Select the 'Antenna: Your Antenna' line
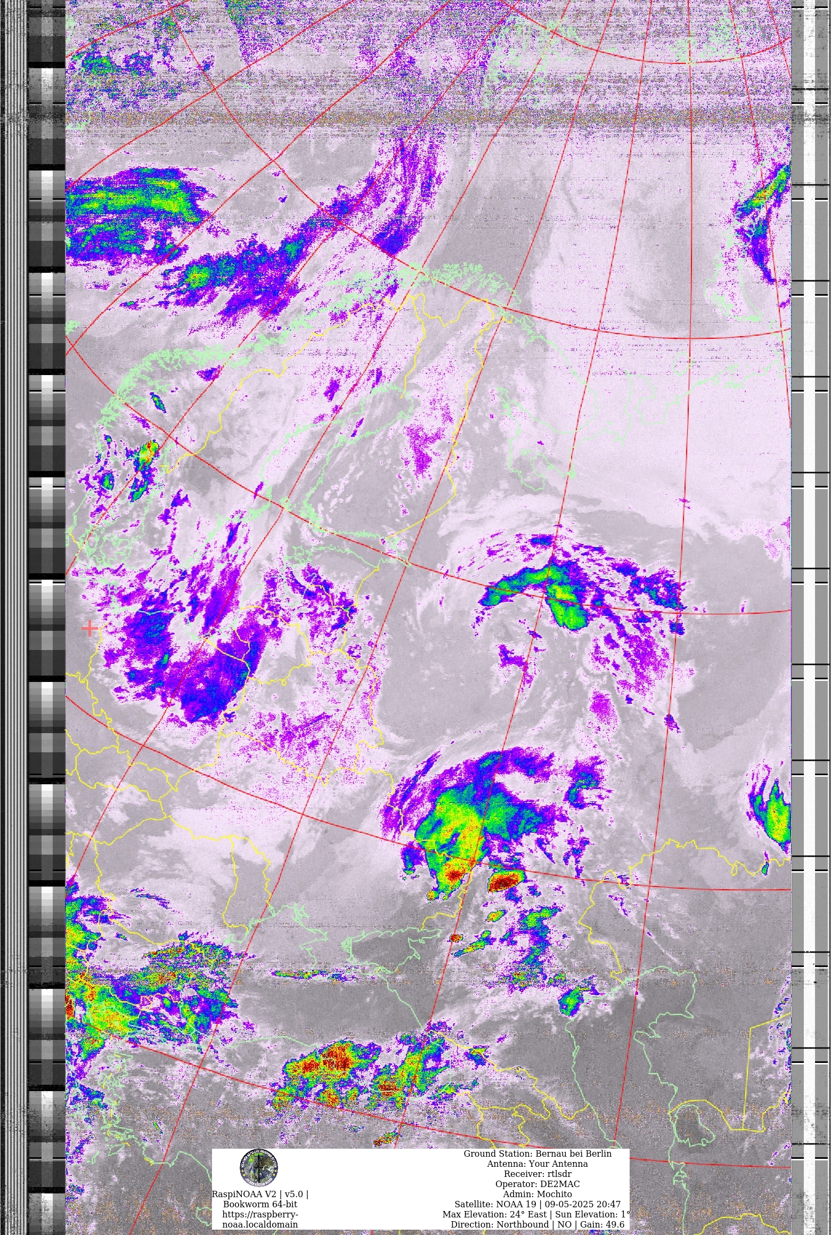This screenshot has height=1235, width=831. 537,1164
